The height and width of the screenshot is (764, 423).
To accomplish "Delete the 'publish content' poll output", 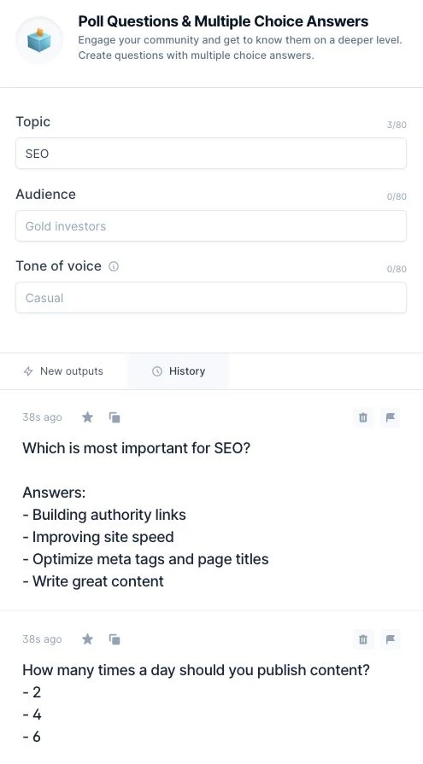I will coord(363,639).
